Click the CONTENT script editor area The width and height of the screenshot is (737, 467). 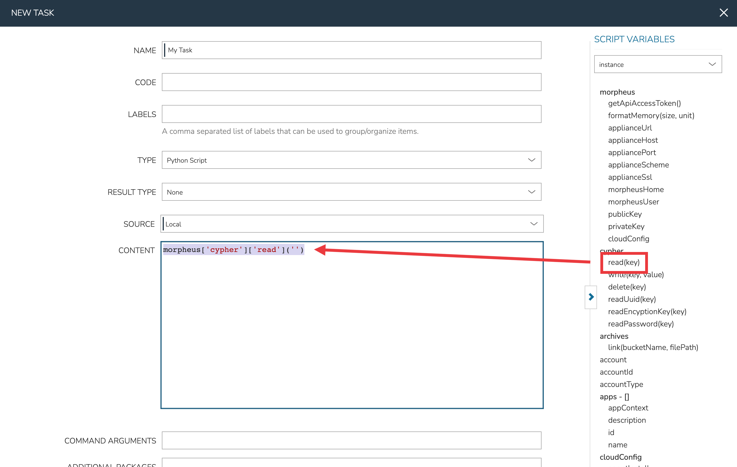point(351,324)
